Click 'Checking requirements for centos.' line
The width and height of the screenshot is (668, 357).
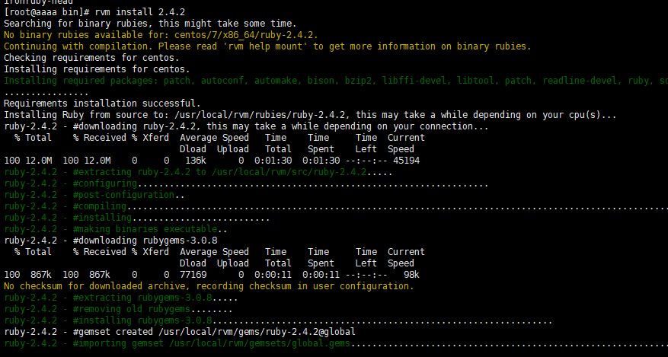pos(91,58)
